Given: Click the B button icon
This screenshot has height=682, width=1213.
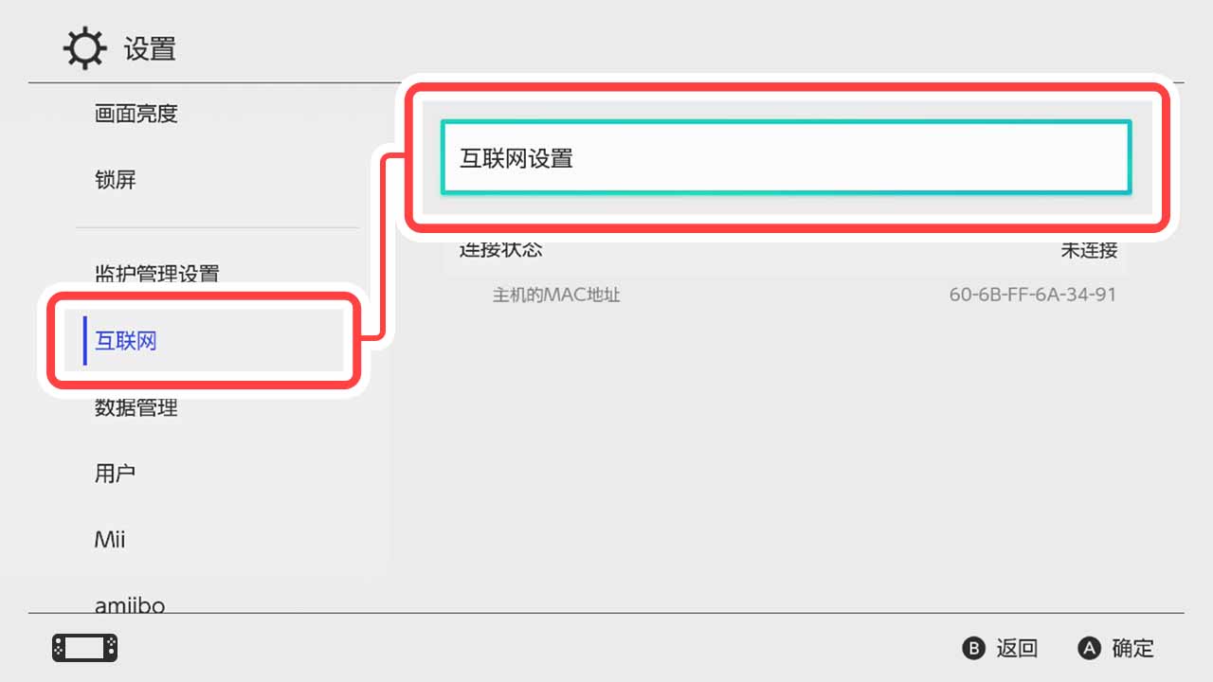Looking at the screenshot, I should click(974, 648).
